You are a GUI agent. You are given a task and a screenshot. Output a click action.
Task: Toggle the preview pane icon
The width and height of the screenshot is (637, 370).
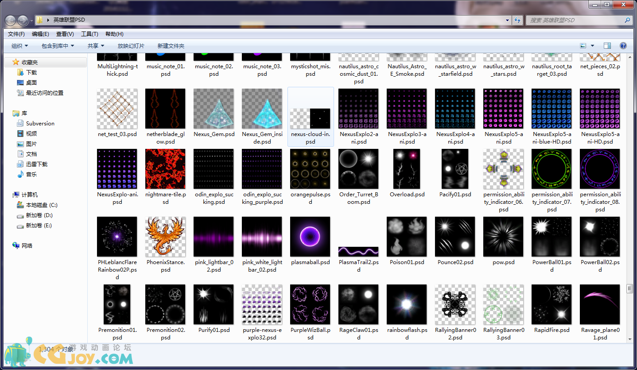(x=607, y=46)
